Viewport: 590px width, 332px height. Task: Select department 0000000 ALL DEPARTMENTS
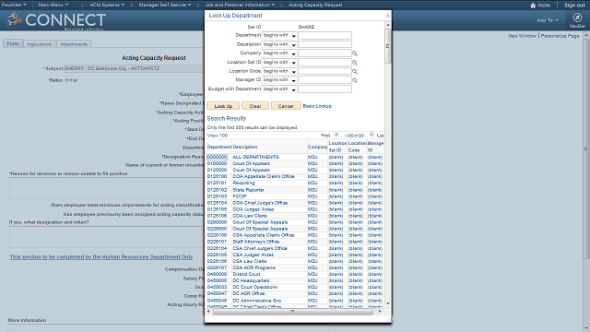218,157
